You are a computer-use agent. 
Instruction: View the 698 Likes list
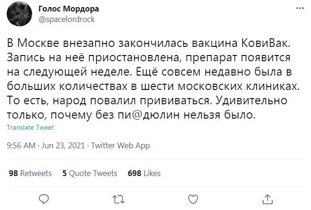[x=144, y=173]
